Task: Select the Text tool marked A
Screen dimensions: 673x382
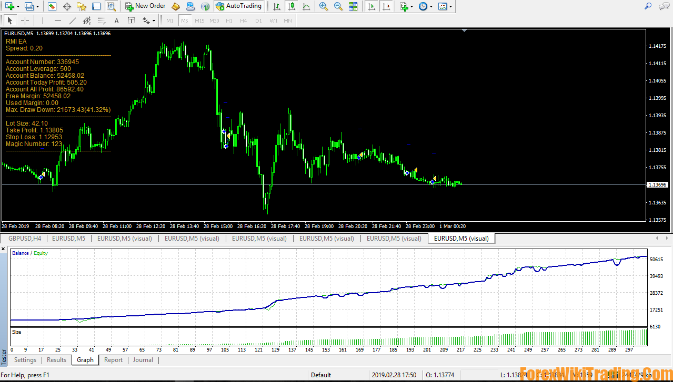Action: [117, 20]
